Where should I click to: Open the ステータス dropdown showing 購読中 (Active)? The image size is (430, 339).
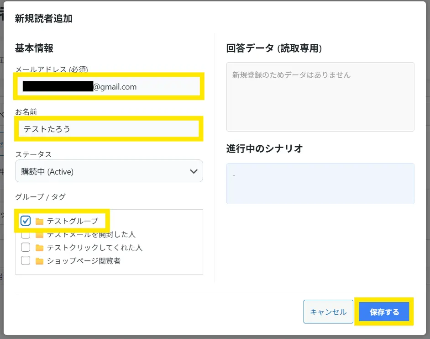(x=109, y=171)
